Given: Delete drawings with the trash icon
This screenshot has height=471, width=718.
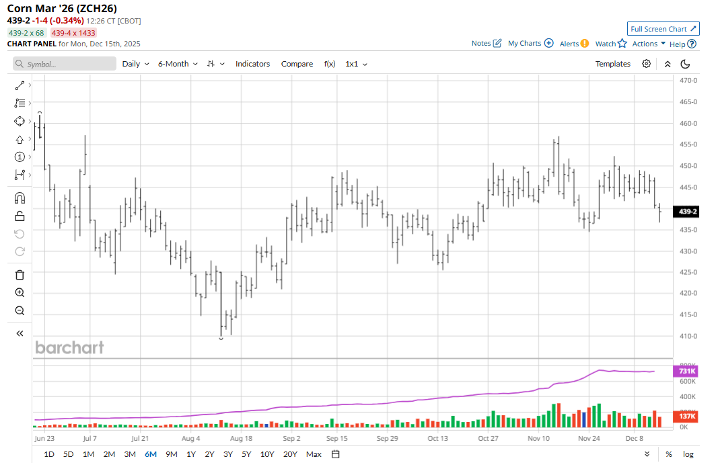Looking at the screenshot, I should (20, 275).
